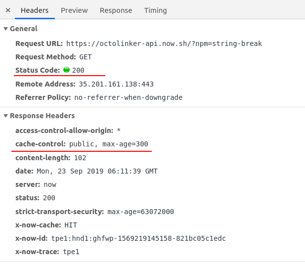Click the cache-control header value
Viewport: 305px width, 266px height.
[109, 144]
